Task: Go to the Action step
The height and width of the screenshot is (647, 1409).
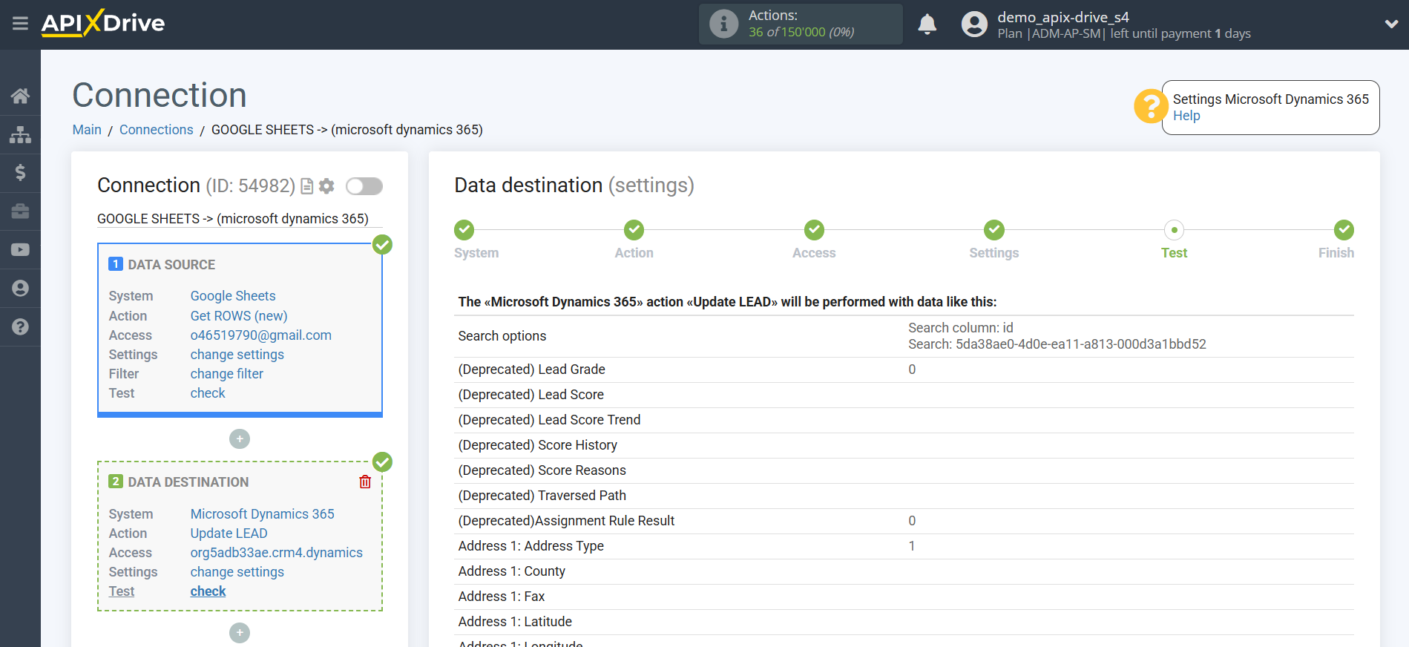Action: tap(634, 230)
